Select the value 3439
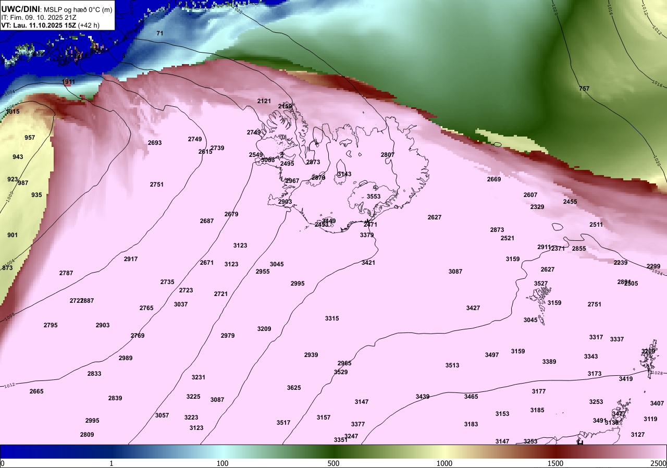Viewport: 667px width, 468px height. [x=423, y=397]
